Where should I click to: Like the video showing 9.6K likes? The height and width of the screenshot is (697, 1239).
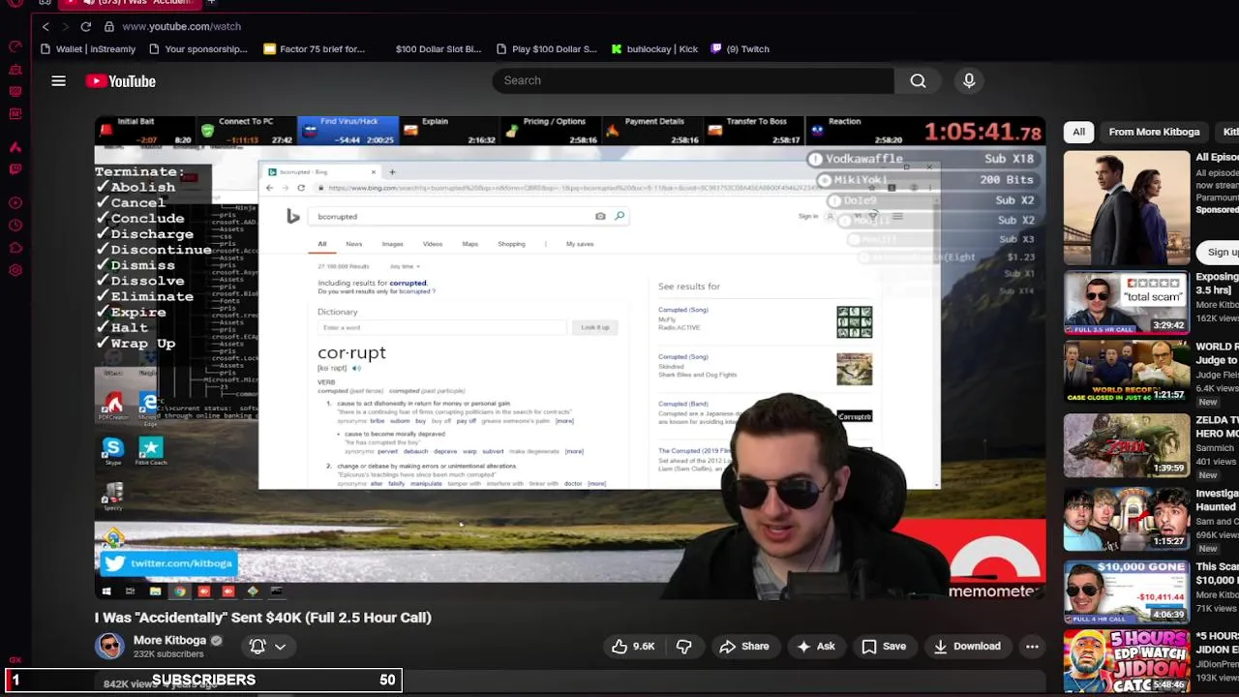(x=633, y=647)
